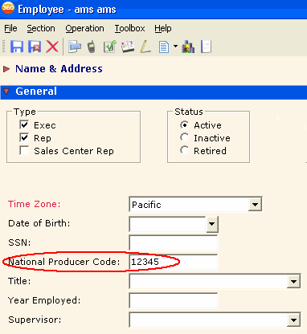Screen dimensions: 307x334
Task: Check the Sales Center Rep checkbox
Action: coord(24,150)
